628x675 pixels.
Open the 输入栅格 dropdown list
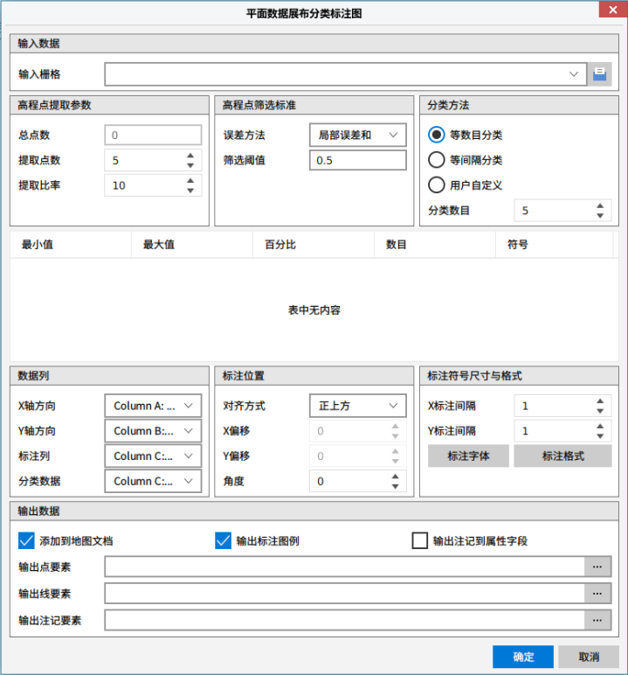[x=574, y=74]
